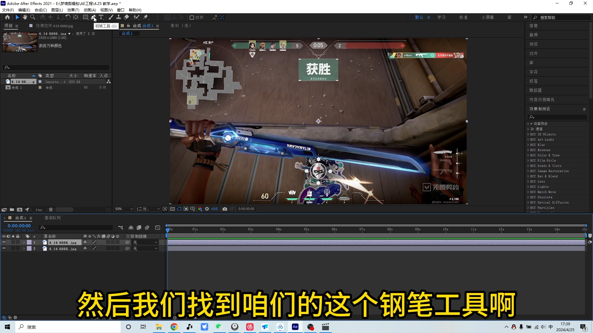Image resolution: width=593 pixels, height=333 pixels.
Task: Toggle visibility of layer 1
Action: [x=4, y=242]
